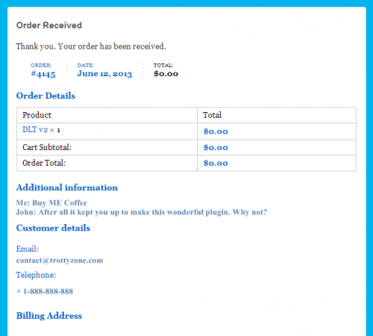Click the ORDER: label
This screenshot has width=373, height=336.
click(41, 65)
